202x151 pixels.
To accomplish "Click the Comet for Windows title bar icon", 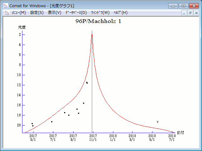I will click(6, 6).
